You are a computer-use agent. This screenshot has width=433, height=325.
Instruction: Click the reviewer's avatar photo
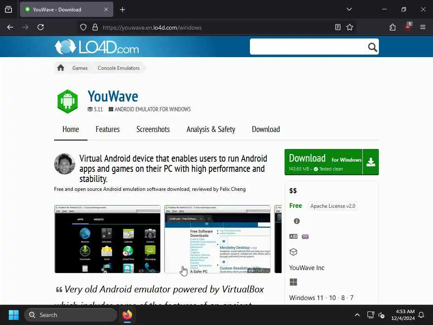65,164
